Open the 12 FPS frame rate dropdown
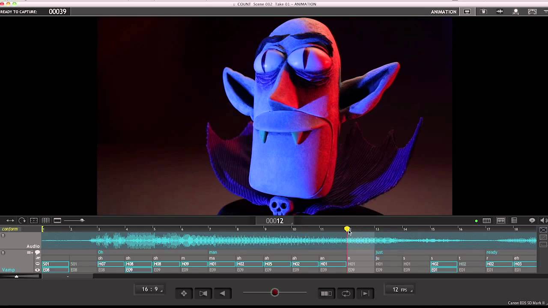 (x=399, y=290)
